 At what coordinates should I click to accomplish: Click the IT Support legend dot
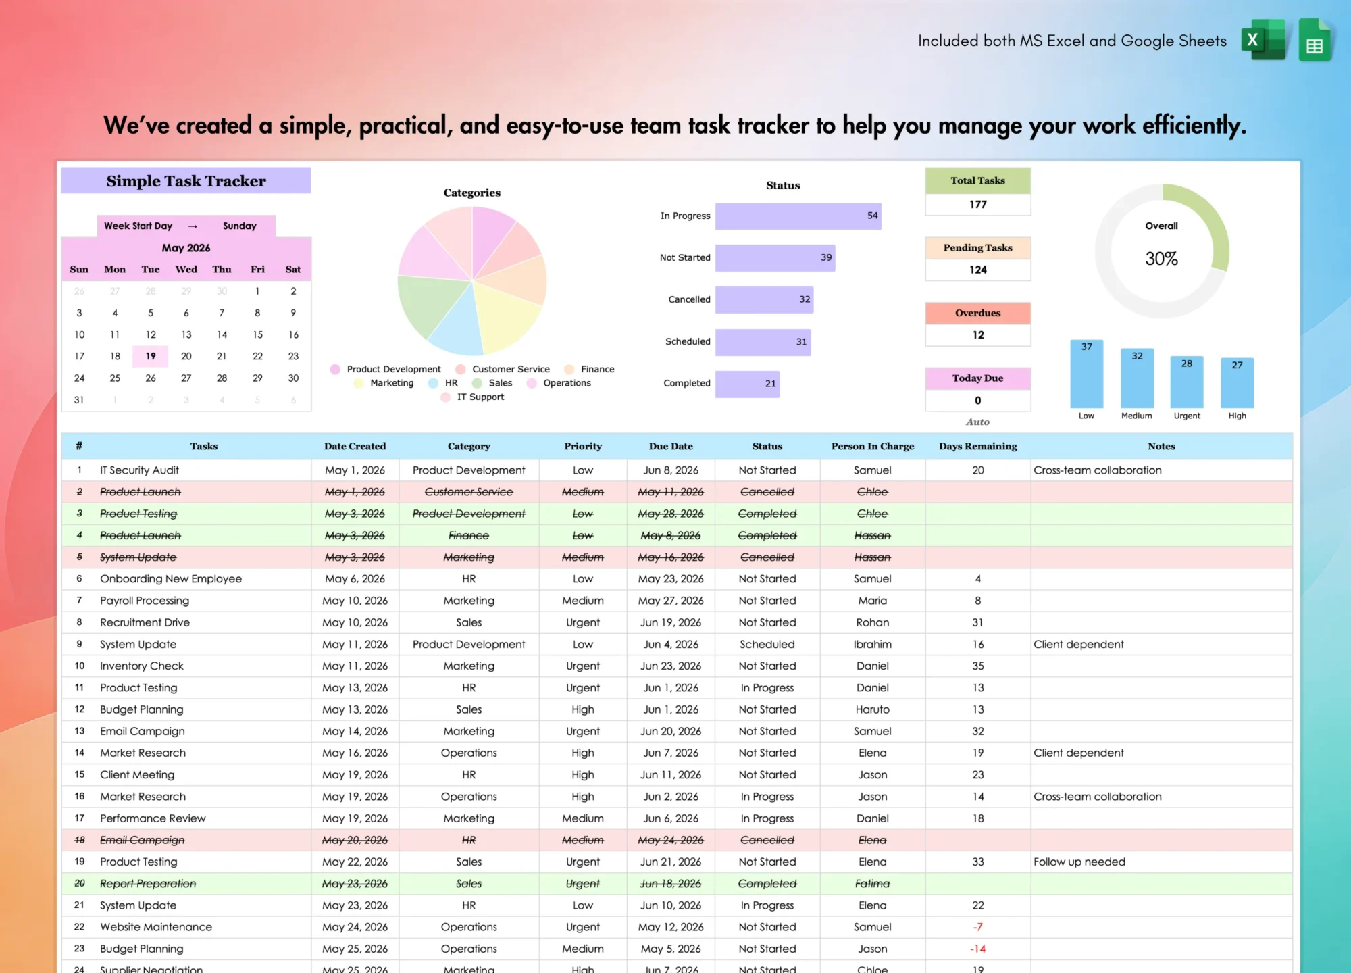(x=446, y=397)
